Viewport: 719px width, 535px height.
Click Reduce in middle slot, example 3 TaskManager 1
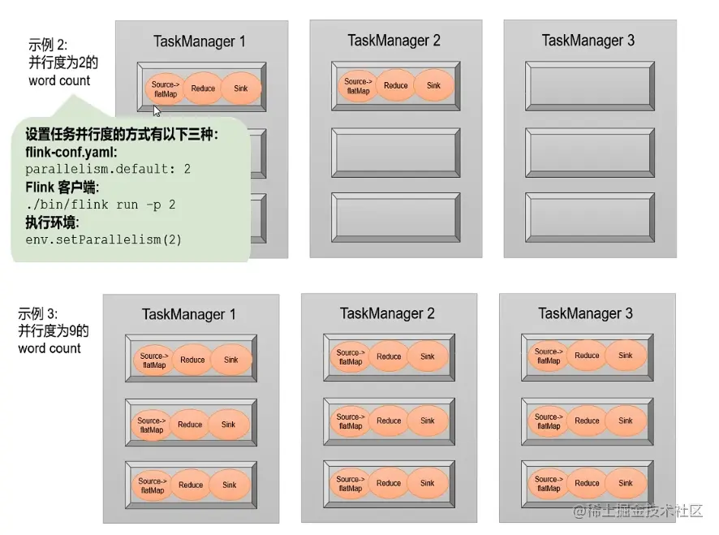(x=189, y=425)
